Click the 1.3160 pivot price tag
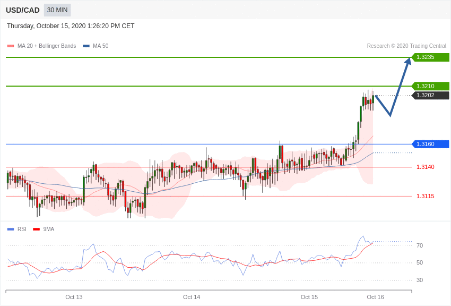 [430, 144]
